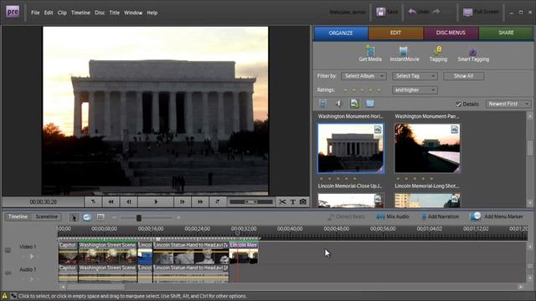Toggle the show still images filter
Screen dimensions: 536x301
(x=354, y=104)
